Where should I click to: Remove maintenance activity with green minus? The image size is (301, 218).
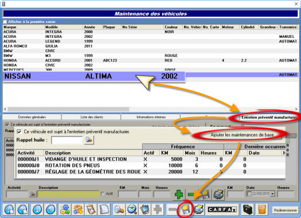point(191,194)
